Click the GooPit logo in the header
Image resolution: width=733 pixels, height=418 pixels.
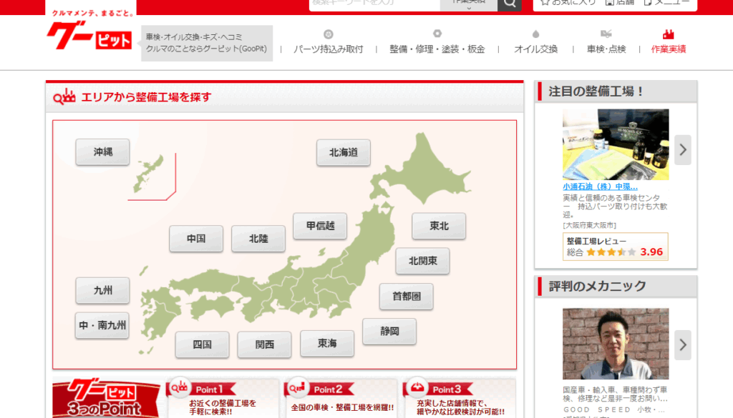click(x=90, y=36)
